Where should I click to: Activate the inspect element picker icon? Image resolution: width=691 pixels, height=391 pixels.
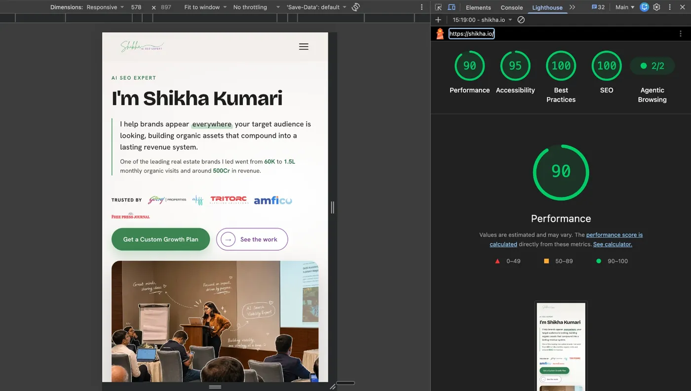click(x=438, y=7)
